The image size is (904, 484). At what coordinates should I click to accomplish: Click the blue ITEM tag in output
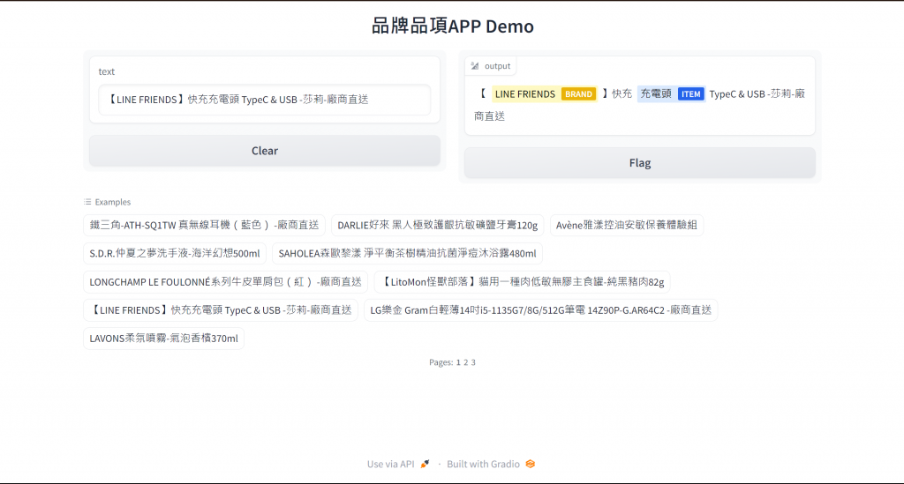click(x=690, y=93)
